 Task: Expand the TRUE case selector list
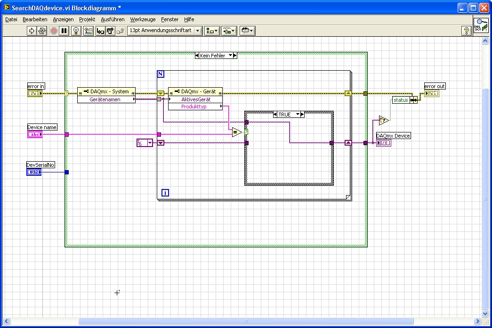[x=297, y=115]
